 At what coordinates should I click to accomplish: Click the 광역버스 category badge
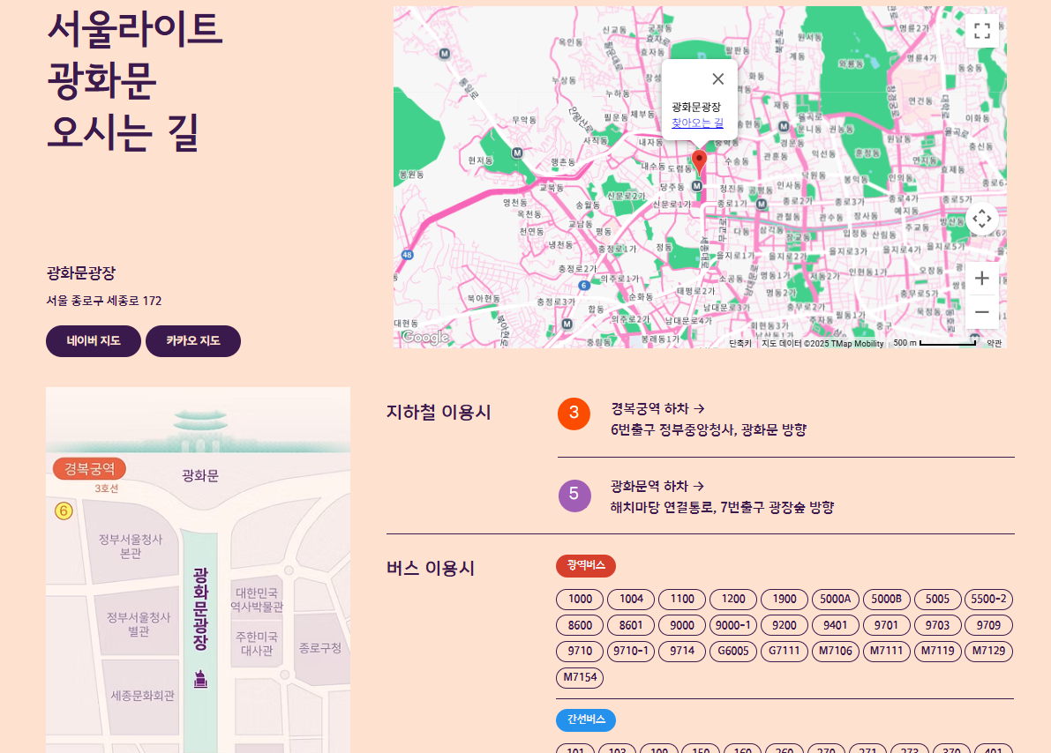click(583, 568)
